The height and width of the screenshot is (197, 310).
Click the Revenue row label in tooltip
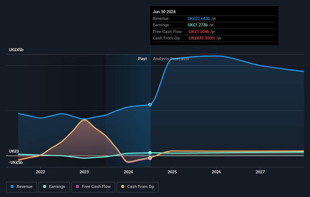point(161,18)
